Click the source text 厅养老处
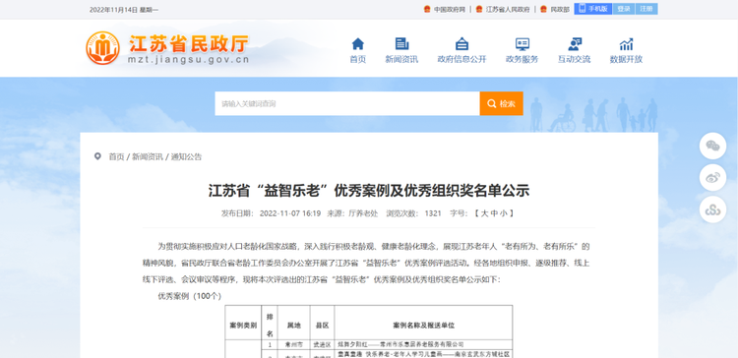Screen dimensions: 738x358 (363, 213)
